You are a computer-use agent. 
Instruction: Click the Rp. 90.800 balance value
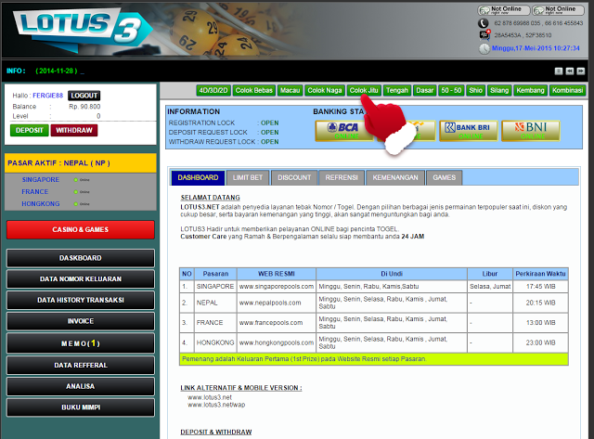tap(84, 107)
